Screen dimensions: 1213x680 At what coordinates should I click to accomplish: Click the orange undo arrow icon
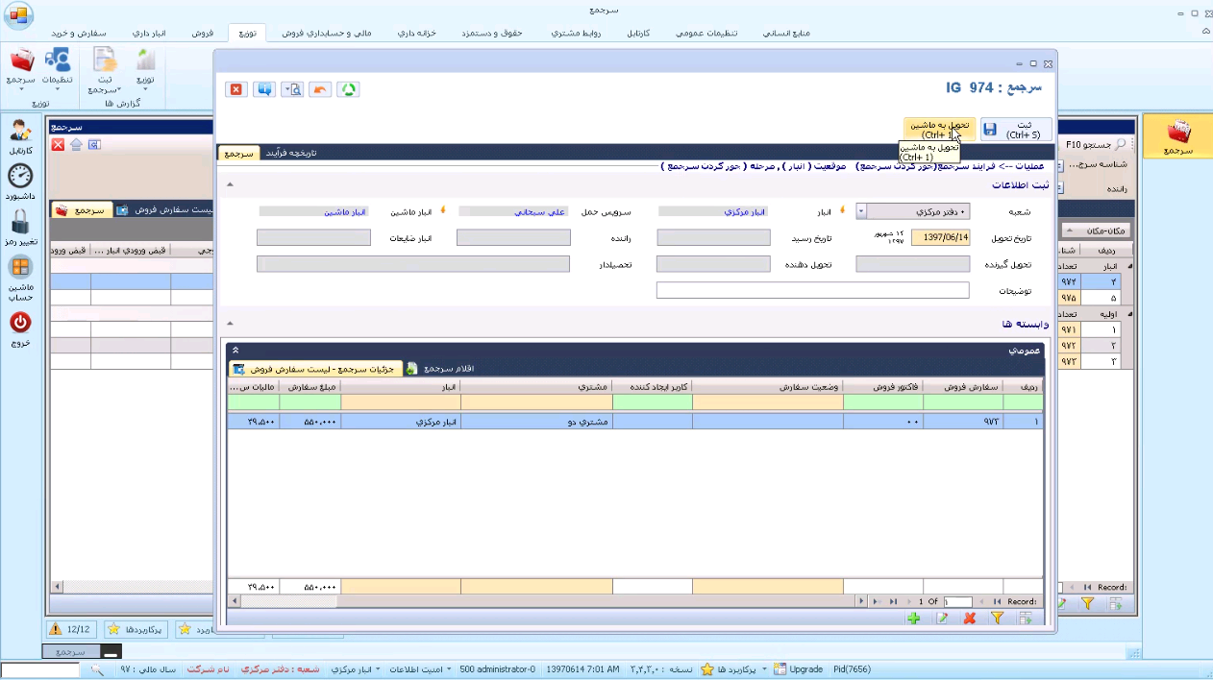click(x=320, y=89)
